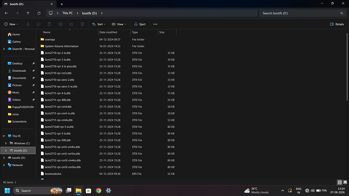Click the Copy toolbar icon

(x=39, y=24)
